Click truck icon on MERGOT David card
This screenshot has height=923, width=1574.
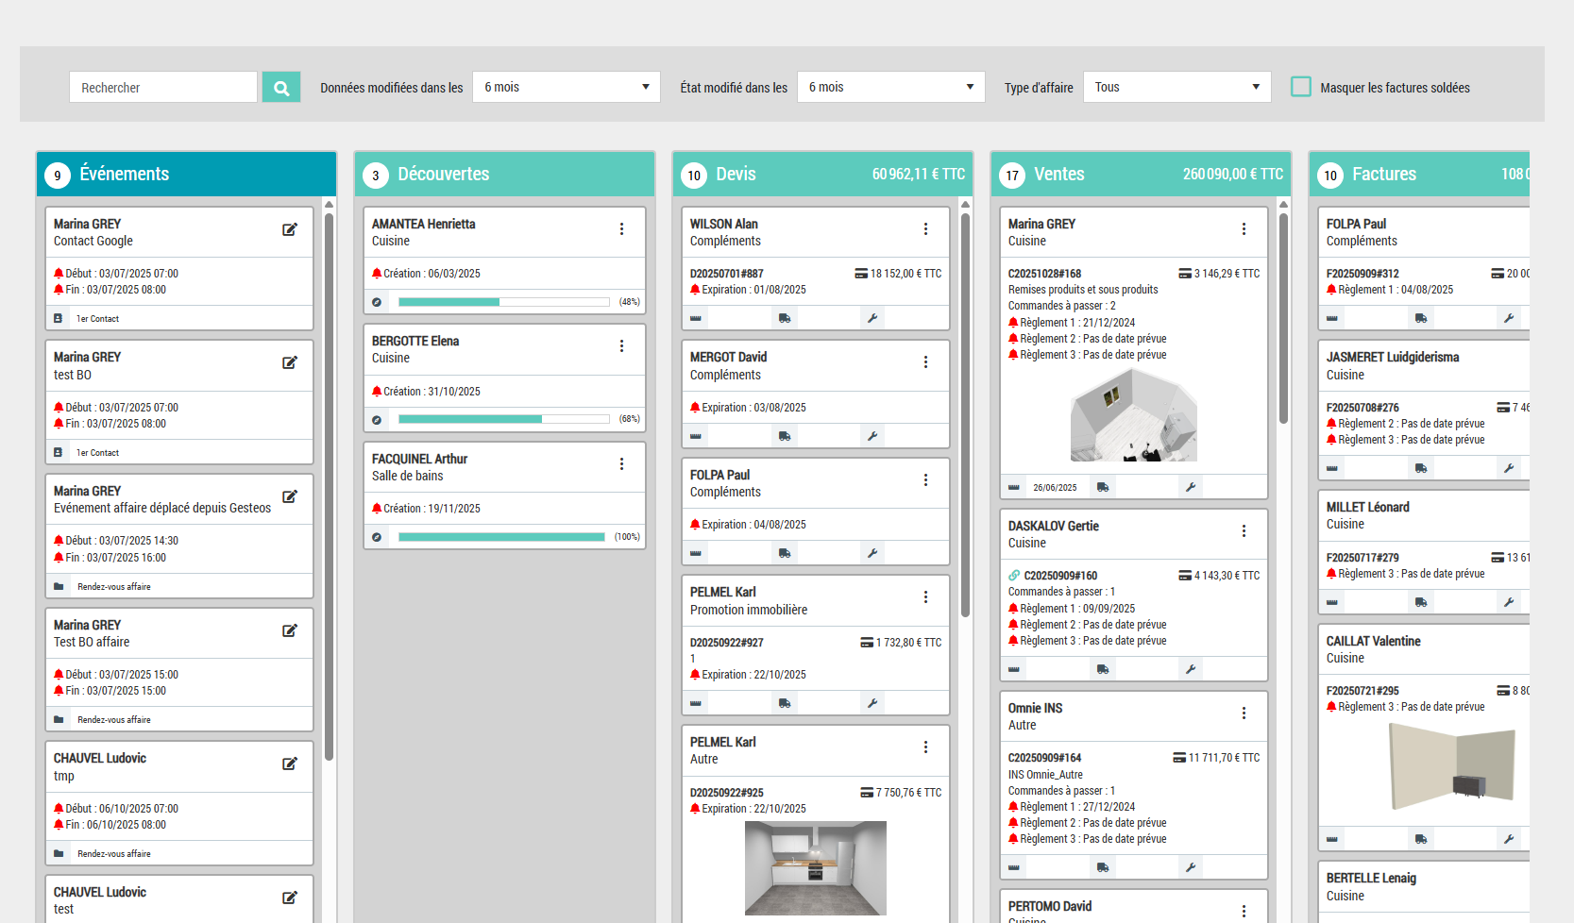click(x=785, y=436)
